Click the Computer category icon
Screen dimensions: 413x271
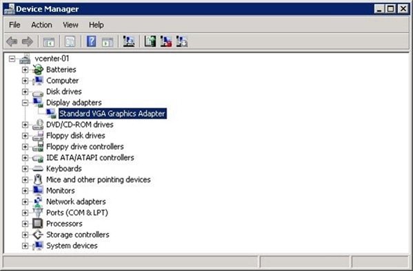pyautogui.click(x=38, y=80)
